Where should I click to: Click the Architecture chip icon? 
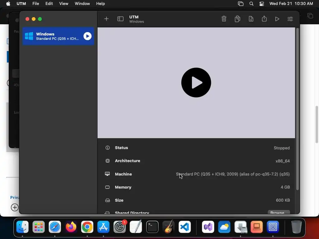click(107, 161)
